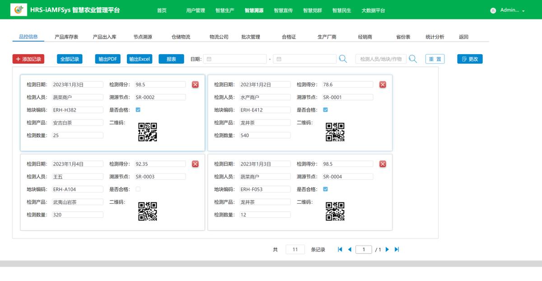Expand the 智慧生产 navigation menu
The image size is (542, 281).
click(x=225, y=9)
